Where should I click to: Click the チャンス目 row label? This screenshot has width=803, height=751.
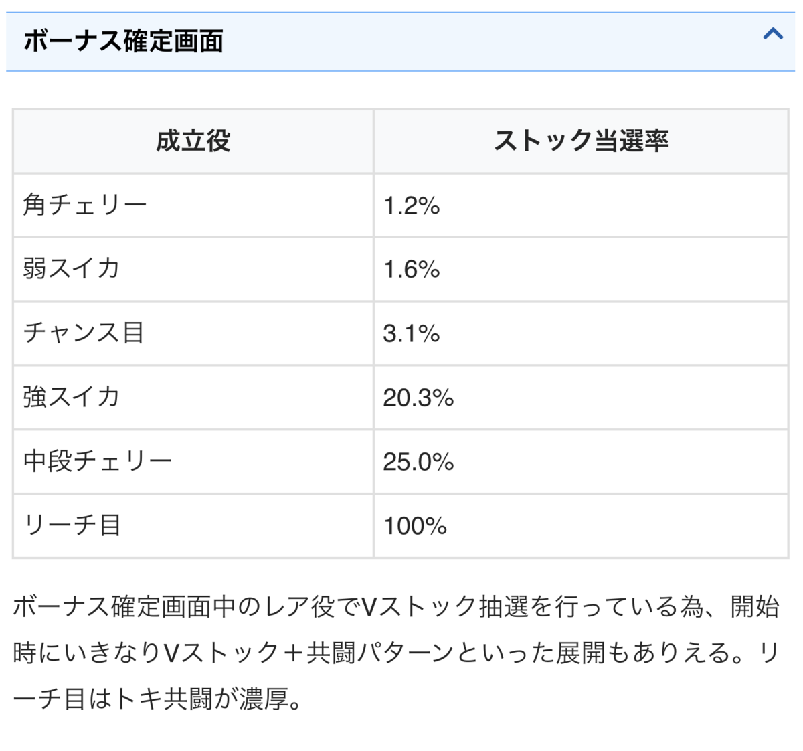(84, 333)
